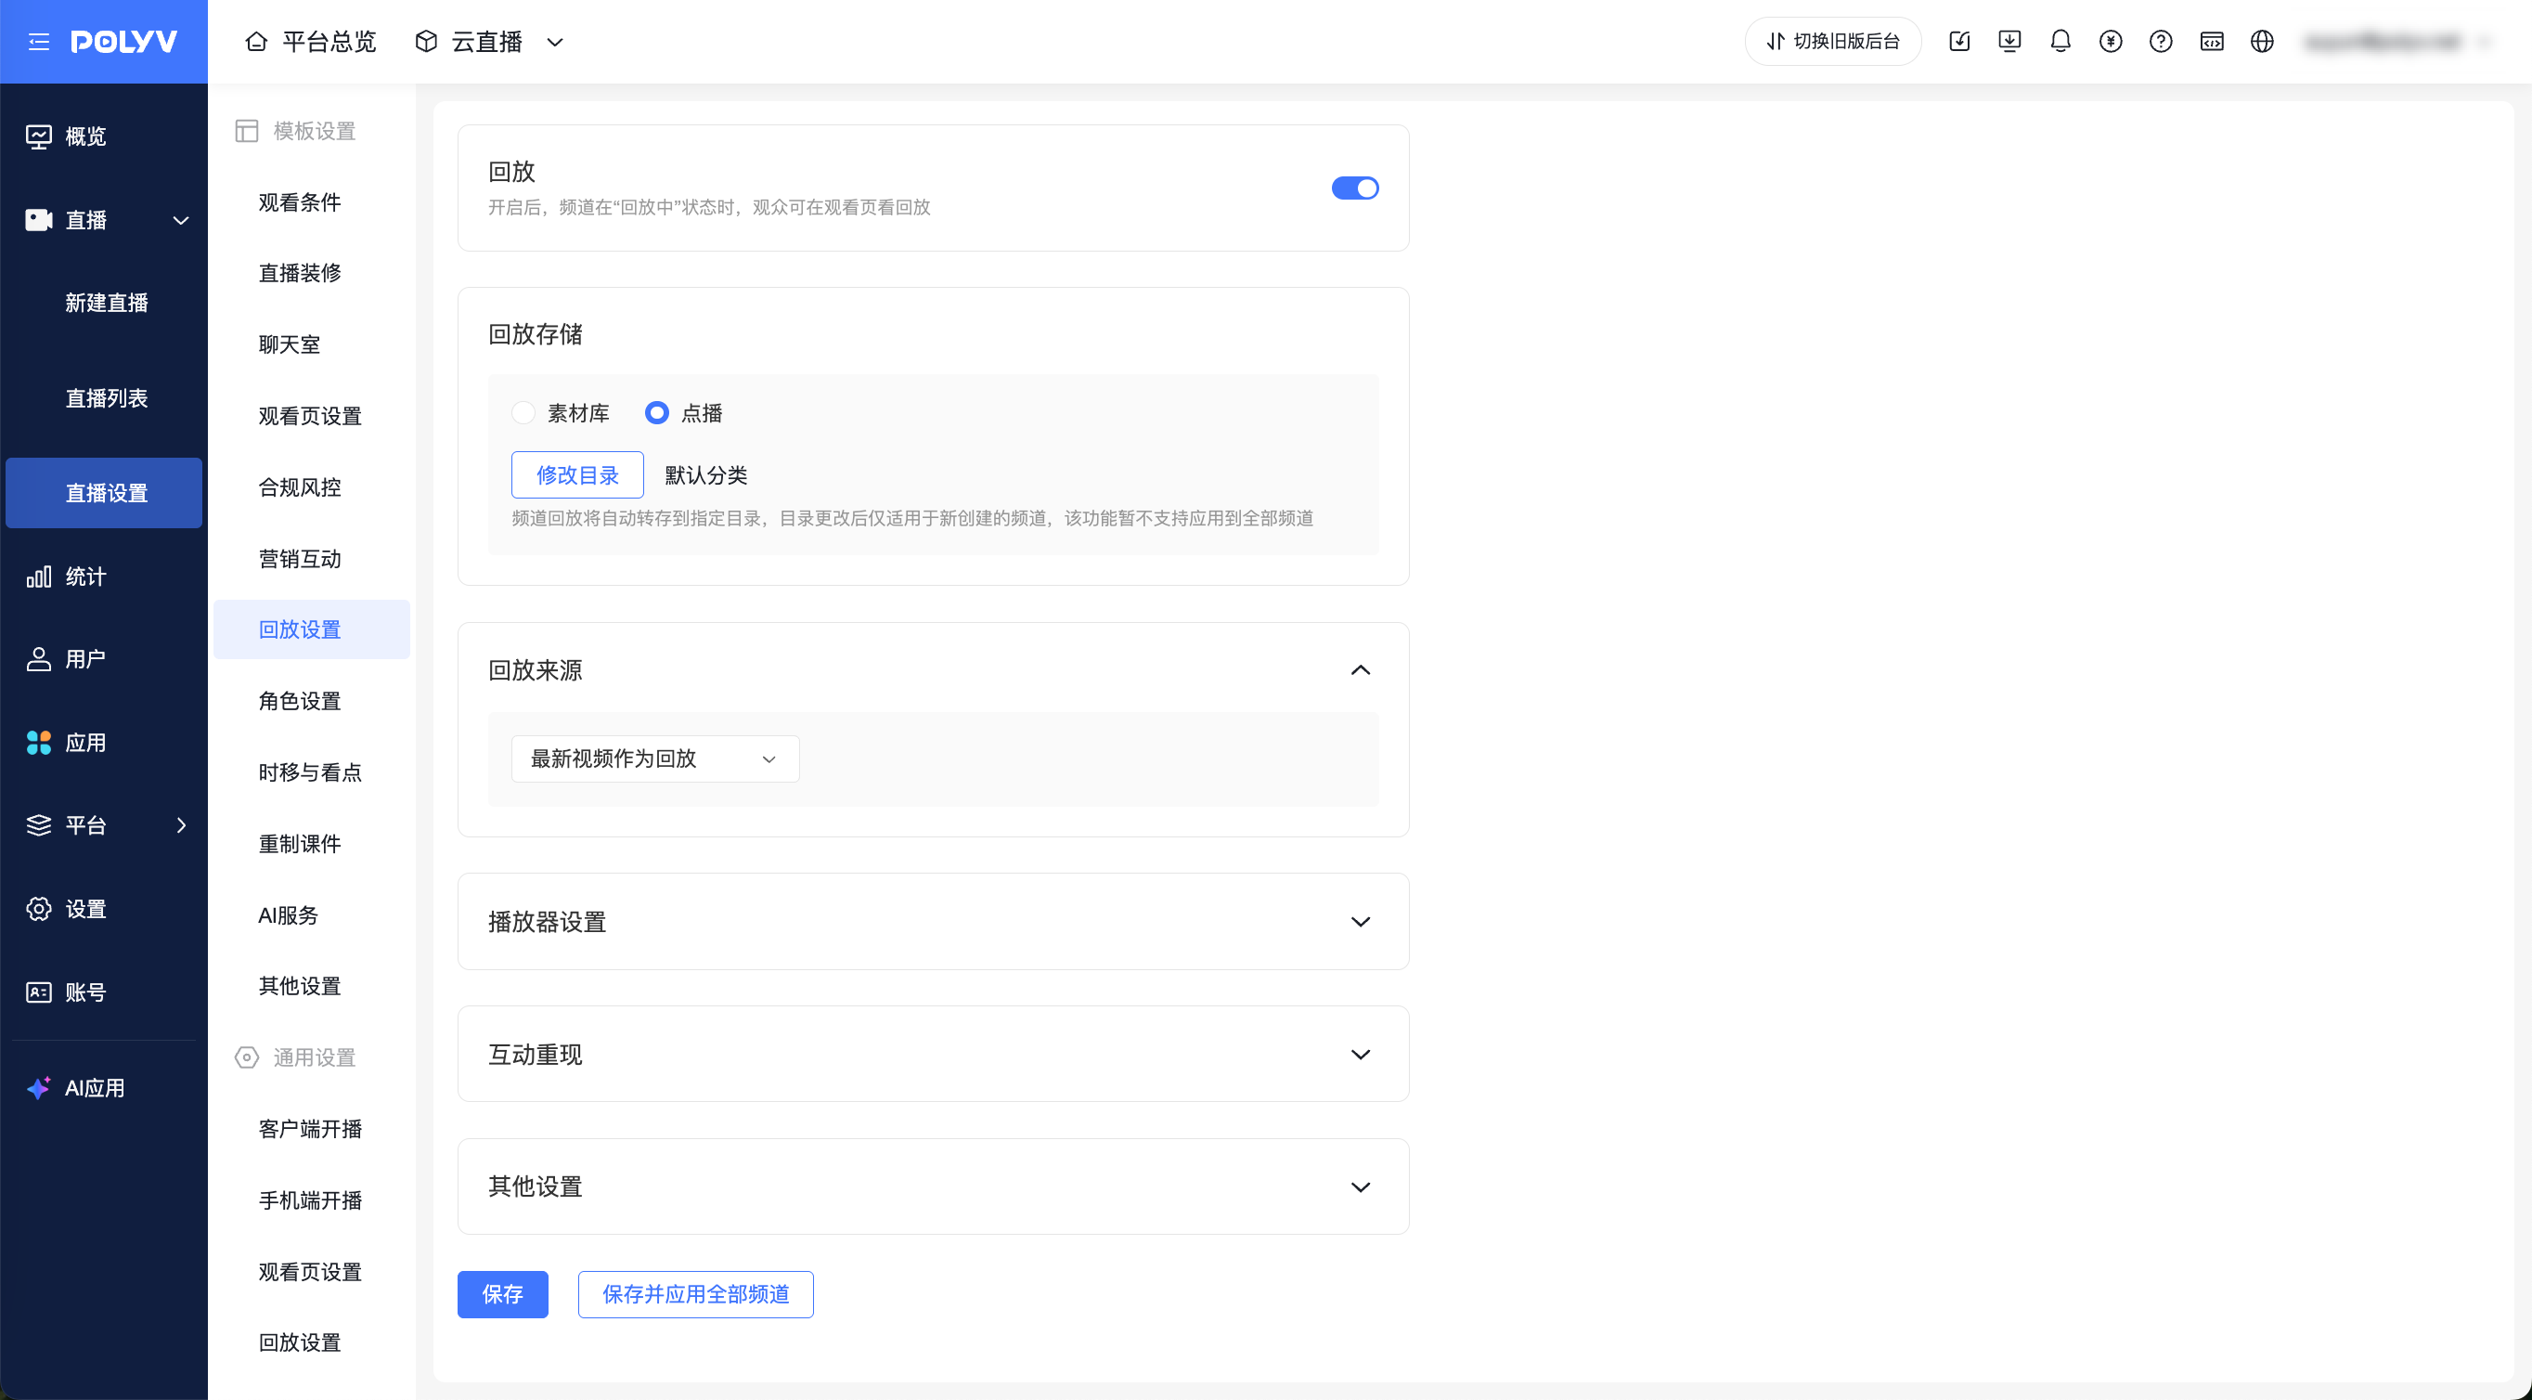Click the home icon beside 平台总览

pyautogui.click(x=255, y=41)
